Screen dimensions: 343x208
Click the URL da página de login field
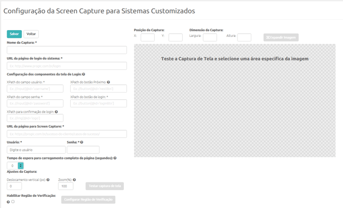point(67,66)
